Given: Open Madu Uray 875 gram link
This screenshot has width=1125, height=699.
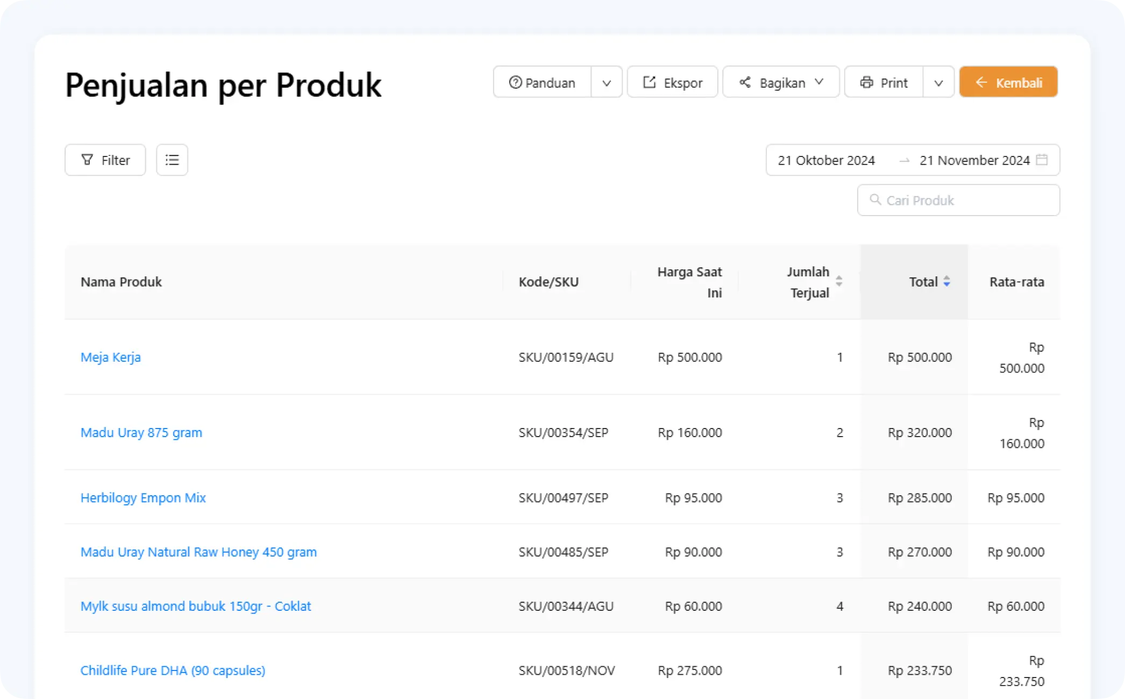Looking at the screenshot, I should coord(141,432).
